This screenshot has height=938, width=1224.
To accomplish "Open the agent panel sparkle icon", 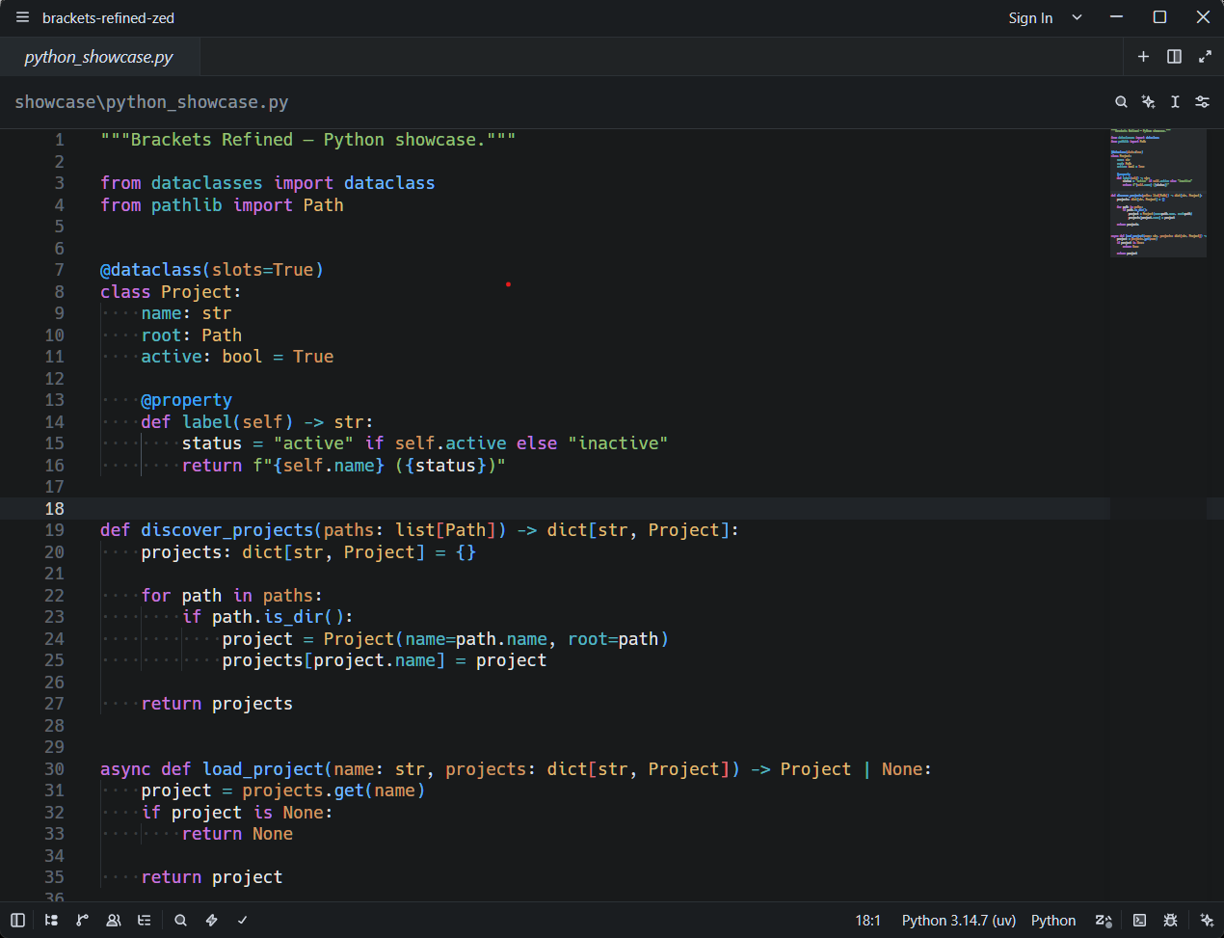I will point(1206,920).
